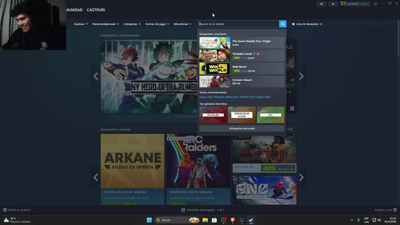This screenshot has height=225, width=400.
Task: Click the add product plus icon
Action: 5,210
